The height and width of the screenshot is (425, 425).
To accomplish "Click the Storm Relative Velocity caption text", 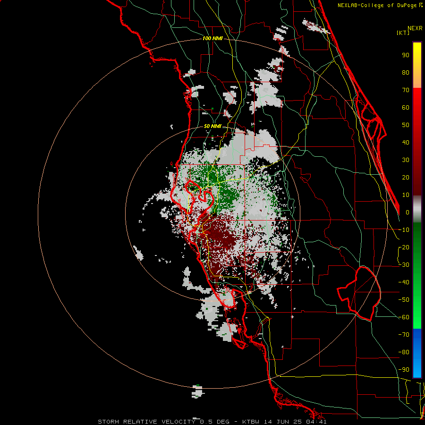I will (212, 422).
